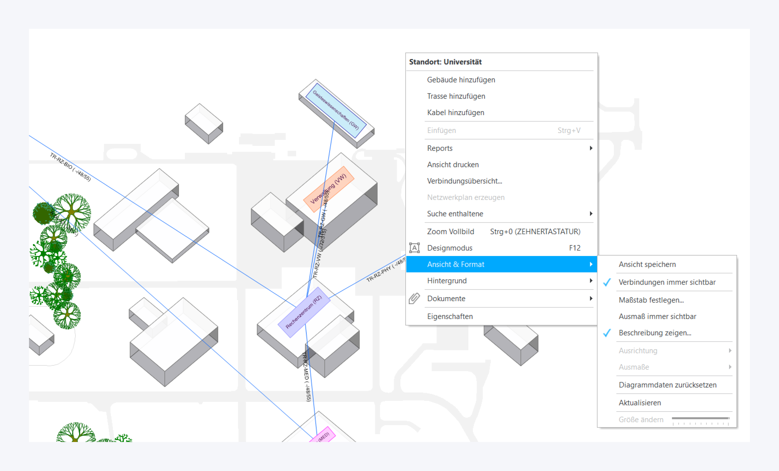The width and height of the screenshot is (779, 471).
Task: Click Ansicht speichern
Action: [x=647, y=265]
